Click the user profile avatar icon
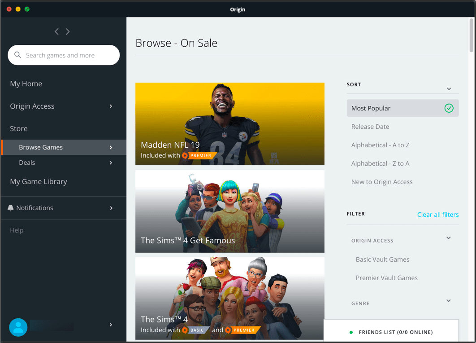The height and width of the screenshot is (343, 476). coord(18,328)
